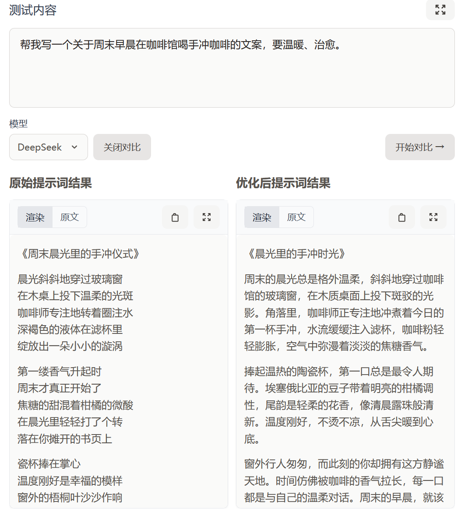Switch right panel to 原文 tab
Image resolution: width=468 pixels, height=519 pixels.
(x=296, y=217)
